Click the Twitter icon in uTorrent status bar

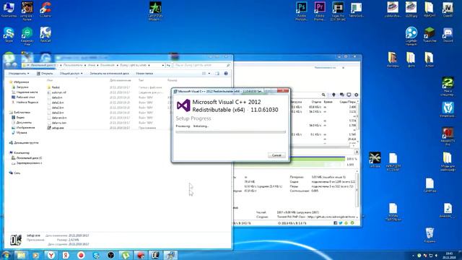[341, 223]
